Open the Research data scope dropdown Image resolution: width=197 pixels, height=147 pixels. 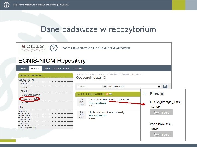click(x=134, y=87)
